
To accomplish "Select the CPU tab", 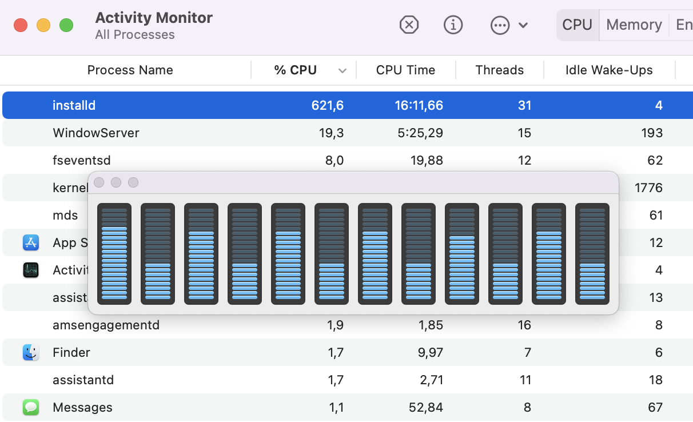I will click(577, 25).
